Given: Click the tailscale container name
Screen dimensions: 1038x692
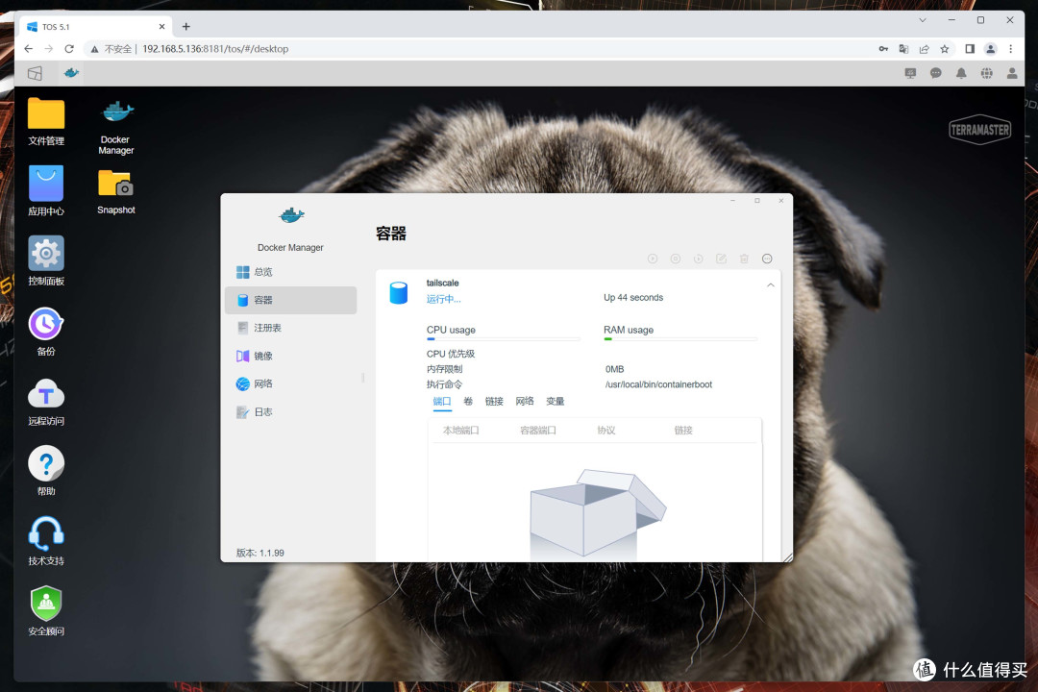Looking at the screenshot, I should pyautogui.click(x=442, y=283).
